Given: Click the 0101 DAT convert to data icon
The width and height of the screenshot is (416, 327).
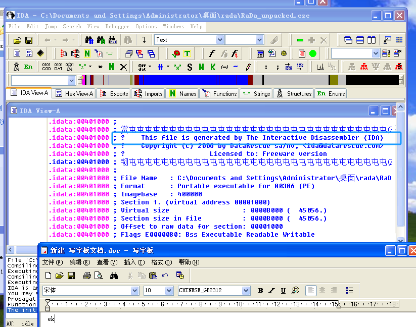Looking at the screenshot, I should 58,67.
